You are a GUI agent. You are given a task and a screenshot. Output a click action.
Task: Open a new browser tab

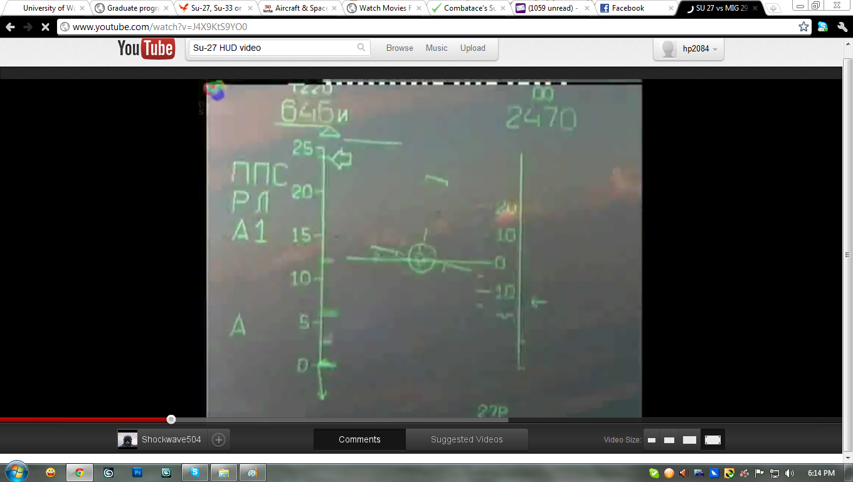pos(774,8)
